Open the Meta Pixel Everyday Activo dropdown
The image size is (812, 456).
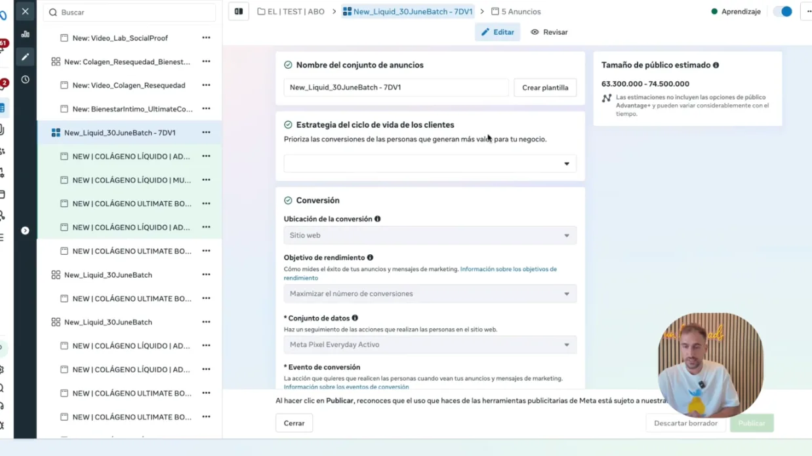[430, 345]
